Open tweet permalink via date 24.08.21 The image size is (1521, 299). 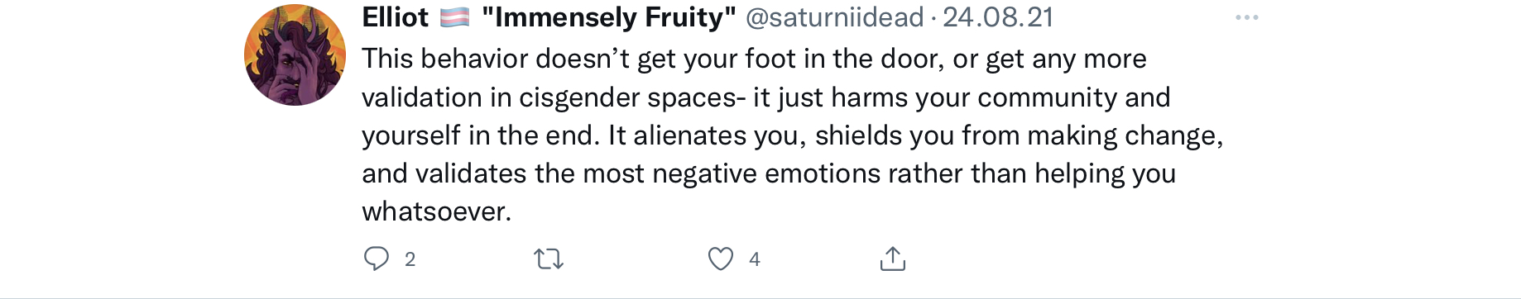(x=997, y=17)
